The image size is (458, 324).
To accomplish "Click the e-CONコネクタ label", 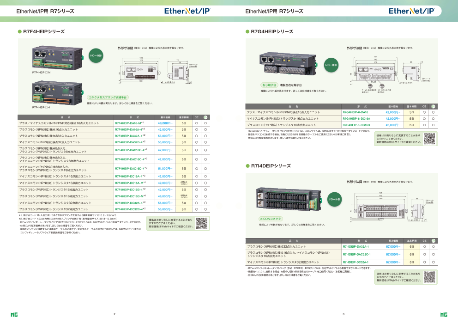I will click(271, 219).
